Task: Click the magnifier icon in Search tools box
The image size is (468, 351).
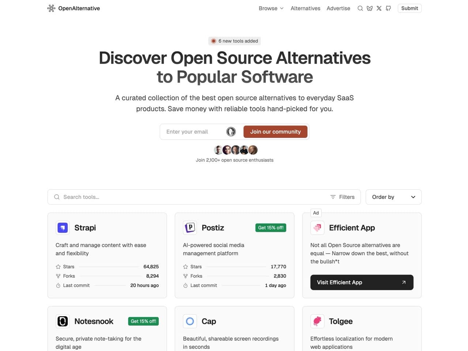Action: [x=57, y=197]
